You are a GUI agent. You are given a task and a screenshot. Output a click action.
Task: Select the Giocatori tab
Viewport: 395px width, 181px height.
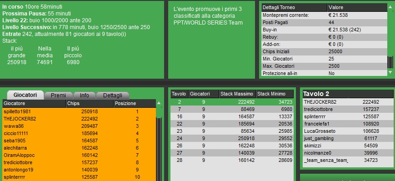pos(25,95)
